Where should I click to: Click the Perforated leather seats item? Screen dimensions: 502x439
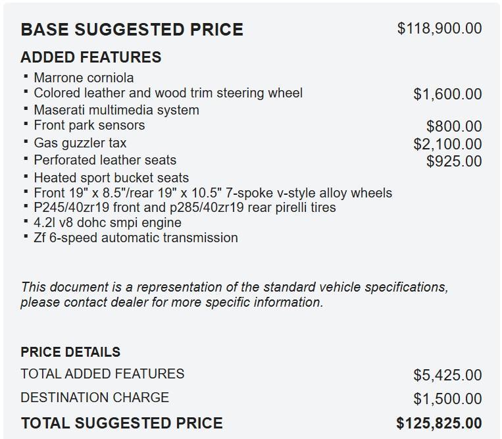pos(105,160)
